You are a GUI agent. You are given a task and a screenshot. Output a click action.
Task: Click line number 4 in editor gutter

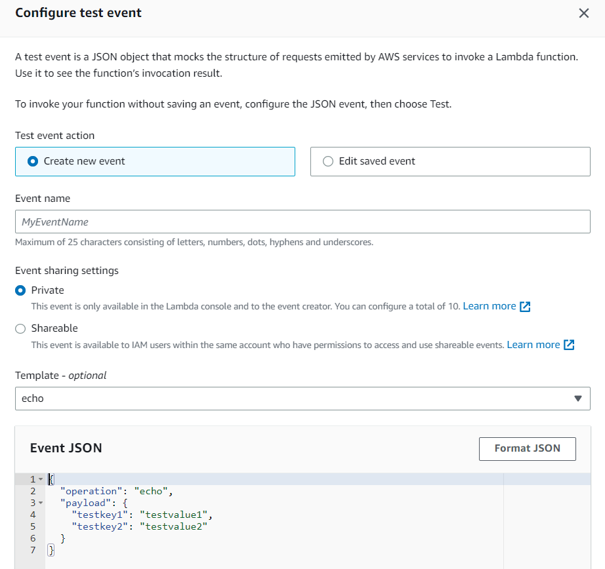click(x=33, y=515)
